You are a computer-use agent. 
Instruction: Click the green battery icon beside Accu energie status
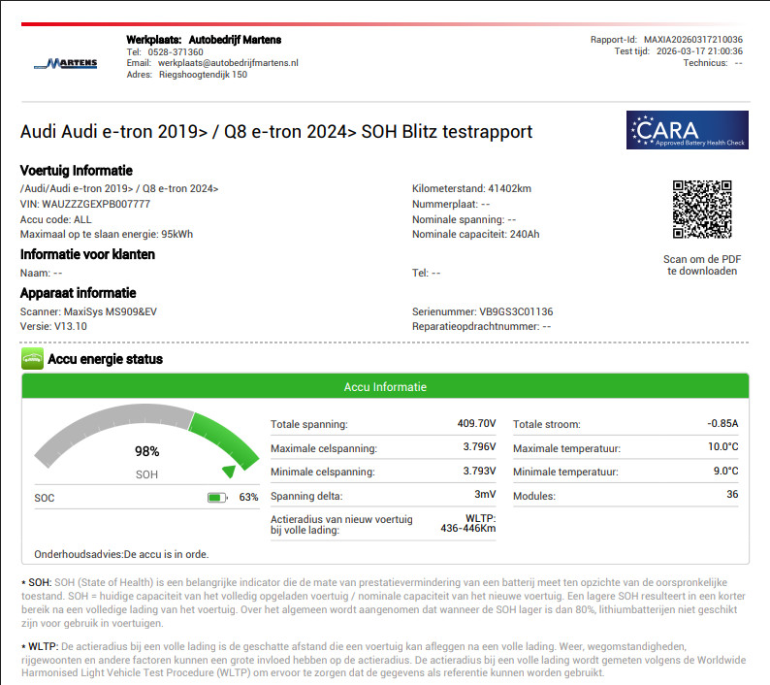[32, 360]
